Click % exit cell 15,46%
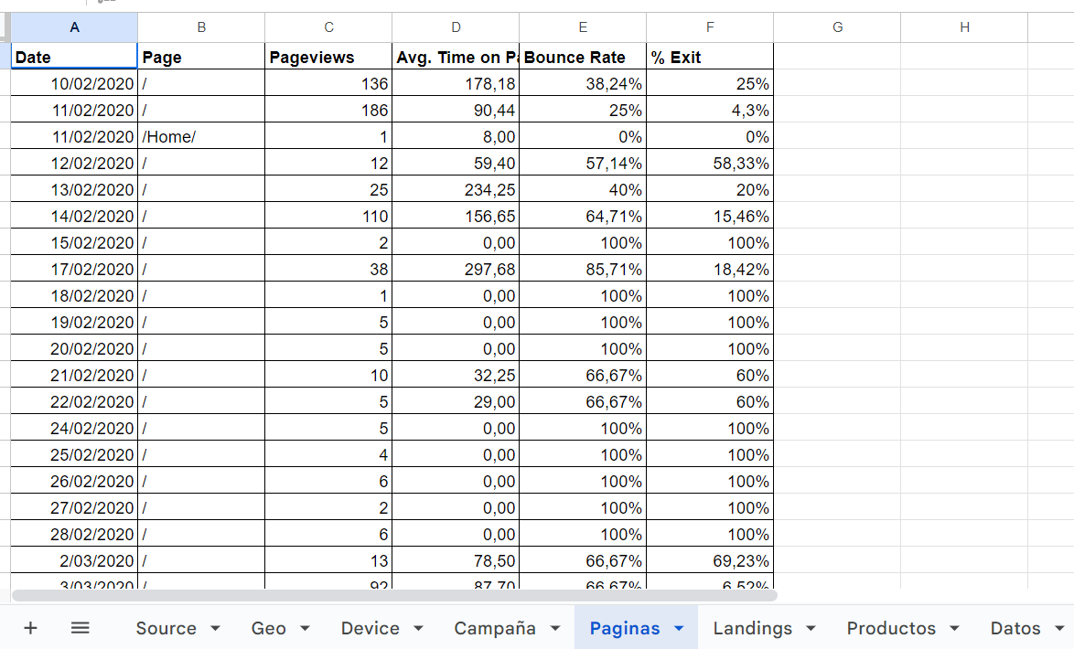The image size is (1074, 649). 710,217
